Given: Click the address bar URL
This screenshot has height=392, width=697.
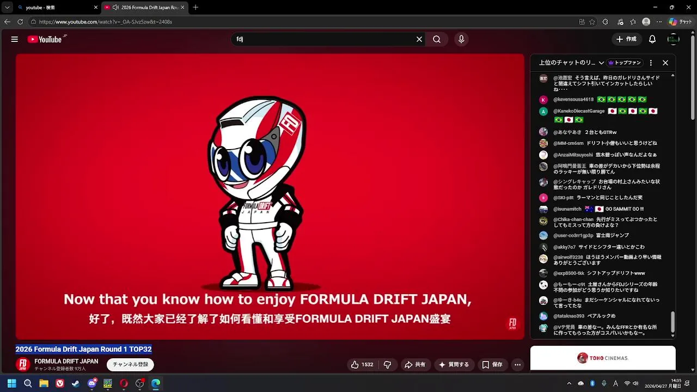Looking at the screenshot, I should click(x=106, y=22).
